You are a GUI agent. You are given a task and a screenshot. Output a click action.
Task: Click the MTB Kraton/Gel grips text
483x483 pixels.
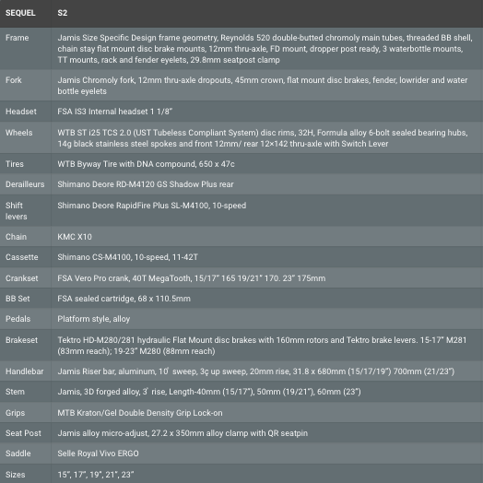[140, 413]
